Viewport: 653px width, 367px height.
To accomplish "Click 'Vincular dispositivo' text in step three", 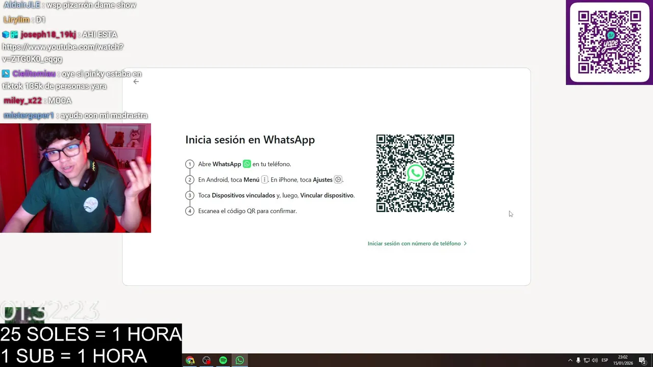I will [x=327, y=195].
